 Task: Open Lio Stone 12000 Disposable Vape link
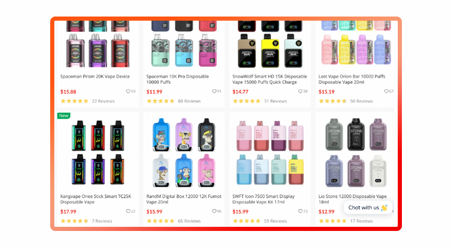[x=352, y=199]
